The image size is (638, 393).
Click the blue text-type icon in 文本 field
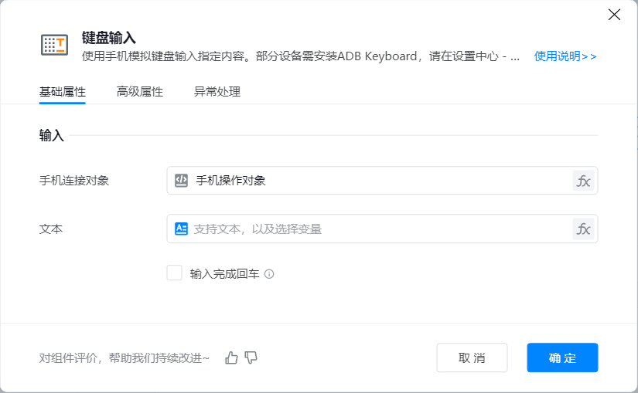click(182, 229)
